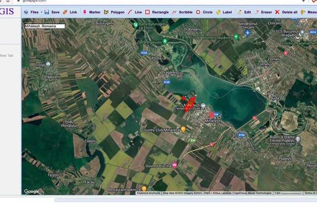Click the TNT Brothers Skydiving map pin

(236, 37)
